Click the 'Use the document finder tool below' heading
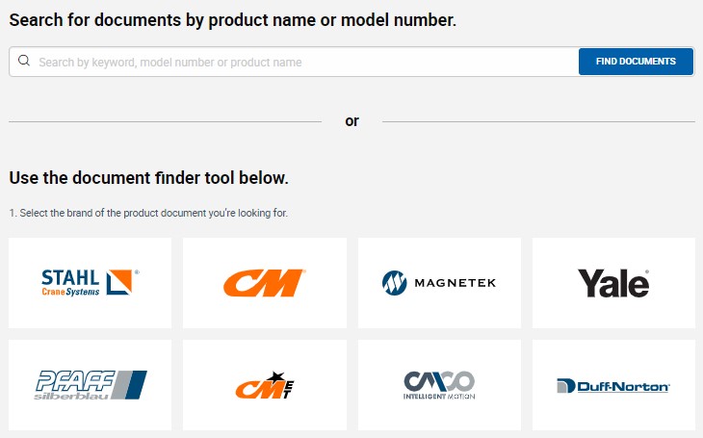 149,178
